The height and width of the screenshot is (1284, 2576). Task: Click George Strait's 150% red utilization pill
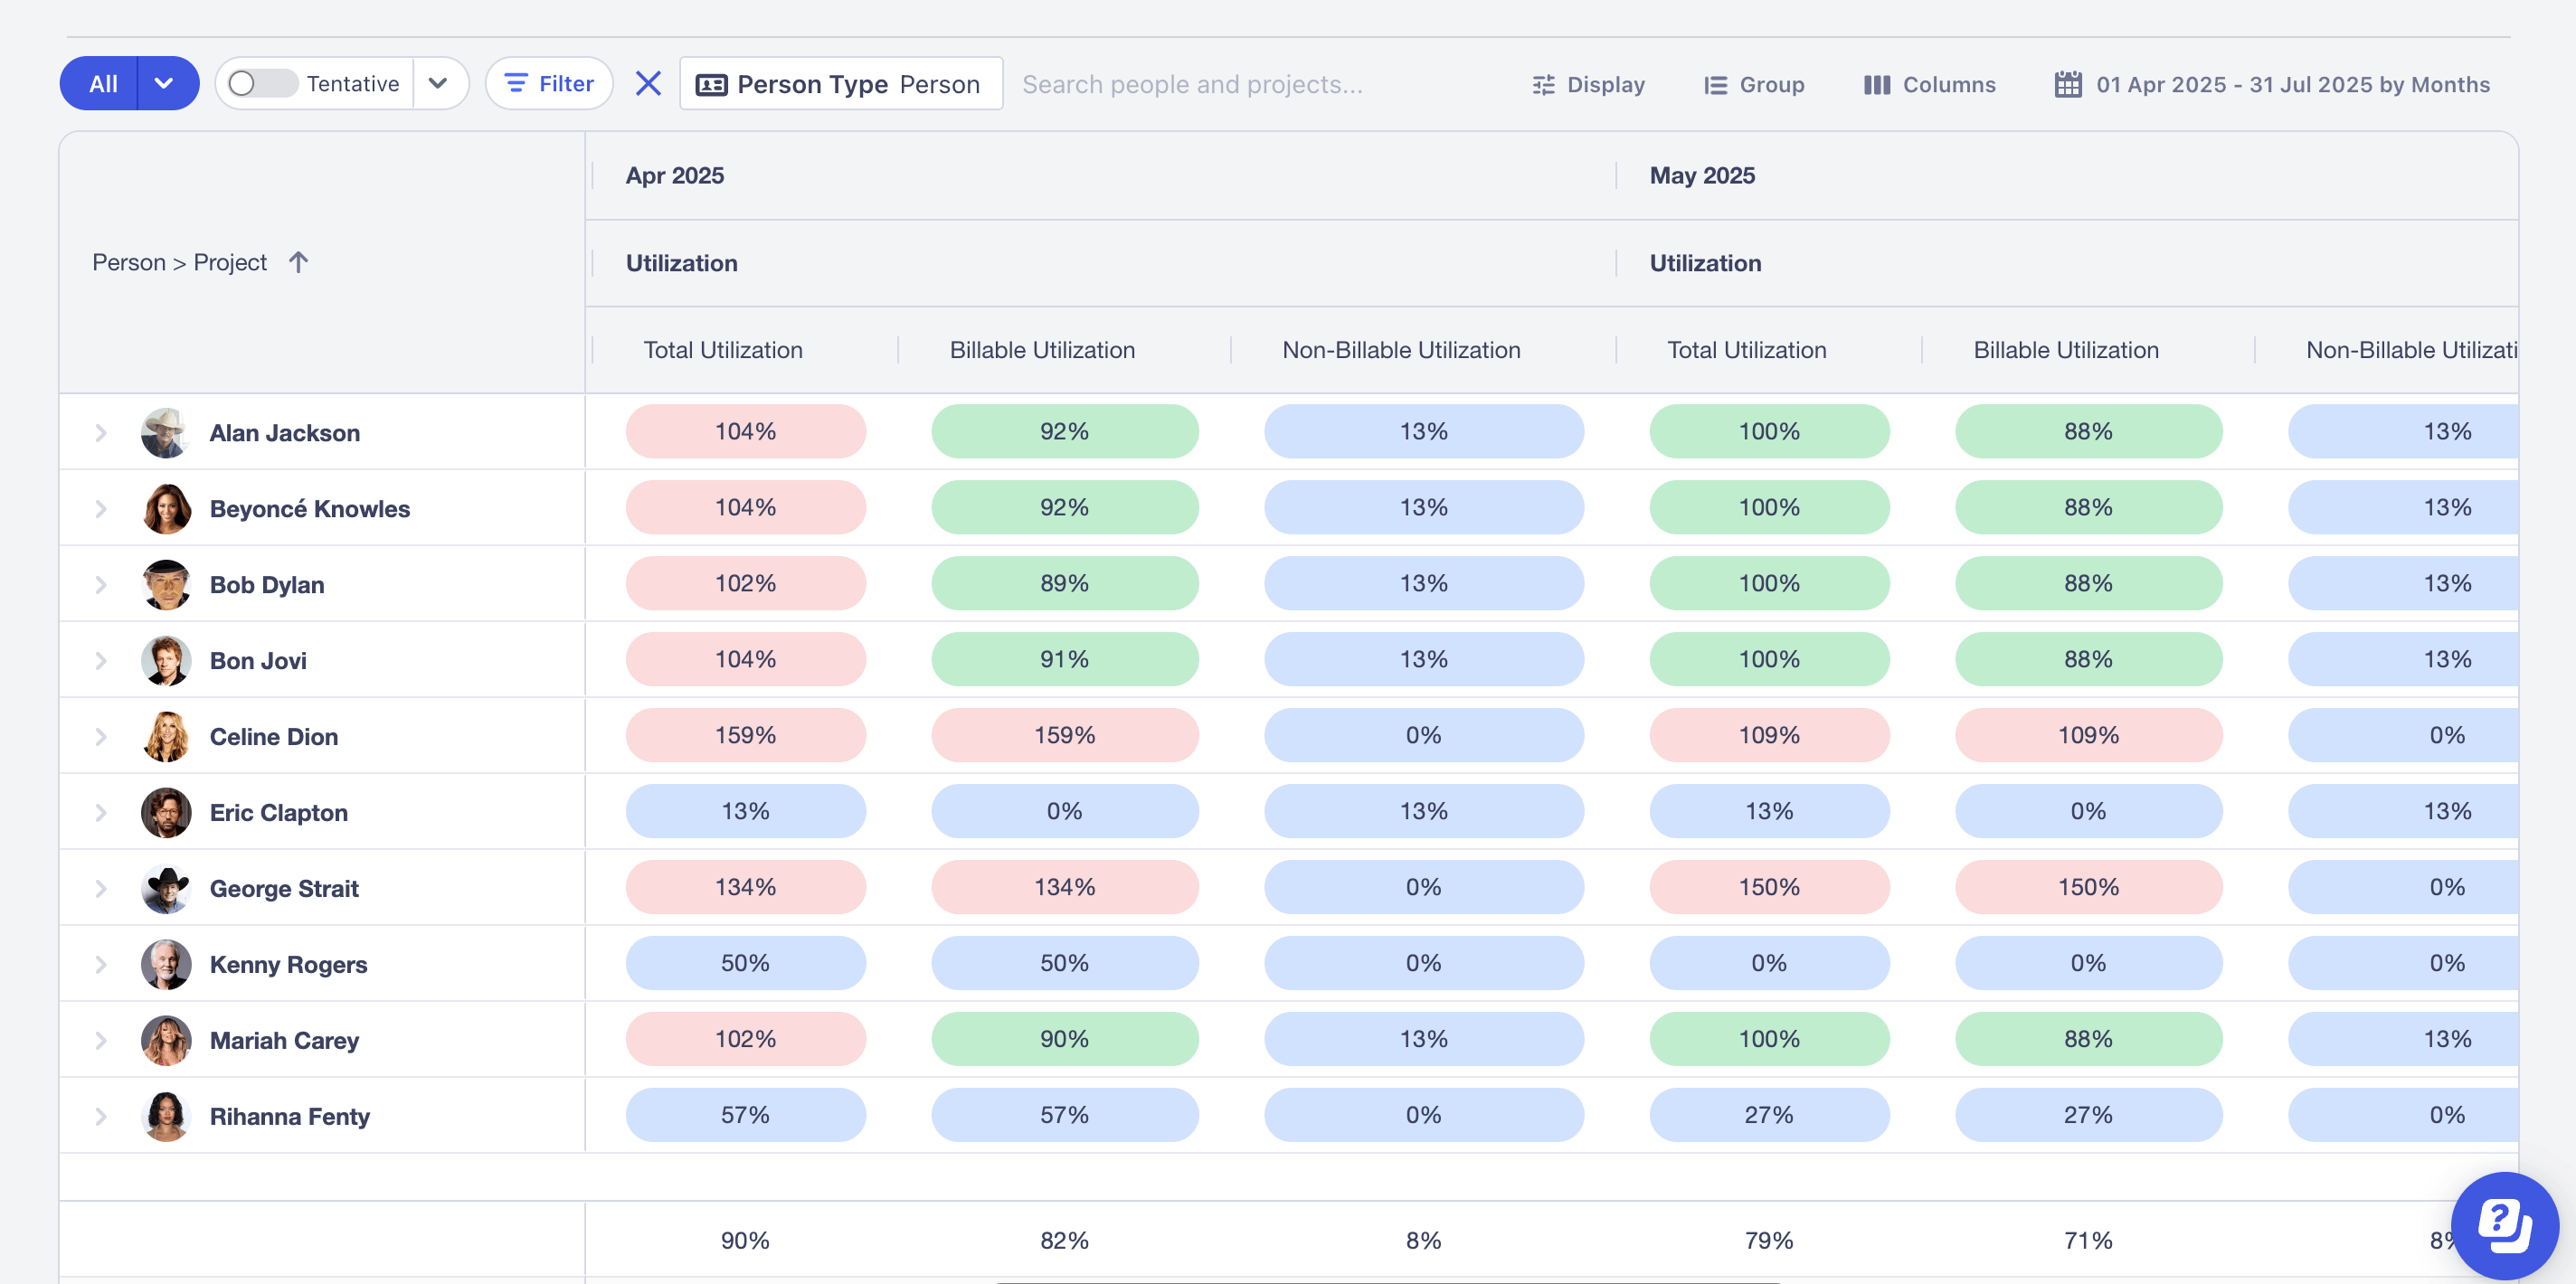click(x=1769, y=887)
